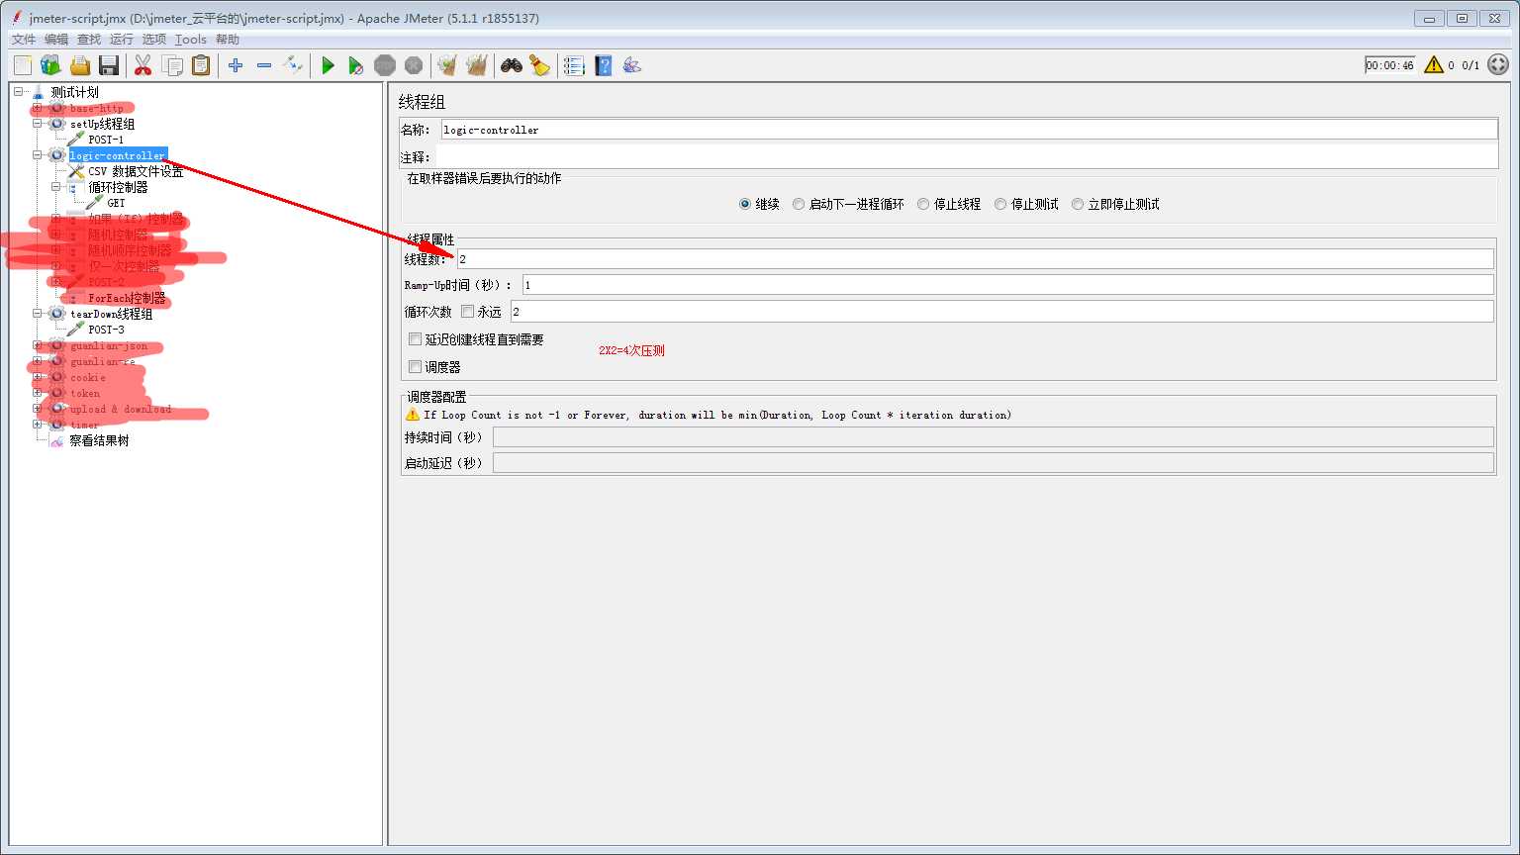Select 启动下一进程循环 radio option

(x=799, y=204)
